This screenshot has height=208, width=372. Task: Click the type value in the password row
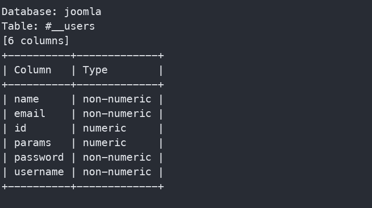click(x=117, y=157)
